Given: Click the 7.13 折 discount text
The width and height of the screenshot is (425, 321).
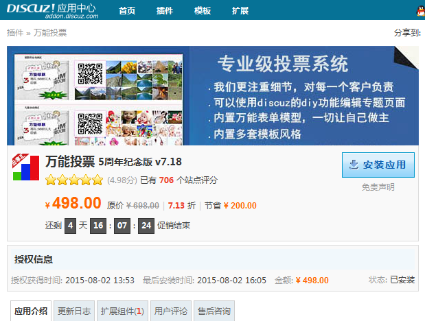Looking at the screenshot, I should (181, 206).
